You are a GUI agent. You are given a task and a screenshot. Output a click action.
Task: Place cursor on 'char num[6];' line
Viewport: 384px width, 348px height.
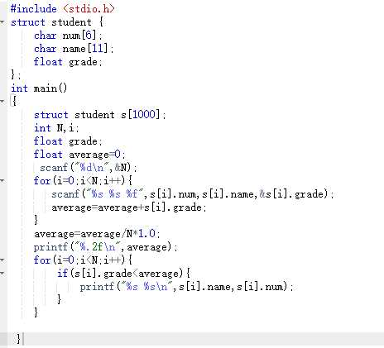pos(68,36)
